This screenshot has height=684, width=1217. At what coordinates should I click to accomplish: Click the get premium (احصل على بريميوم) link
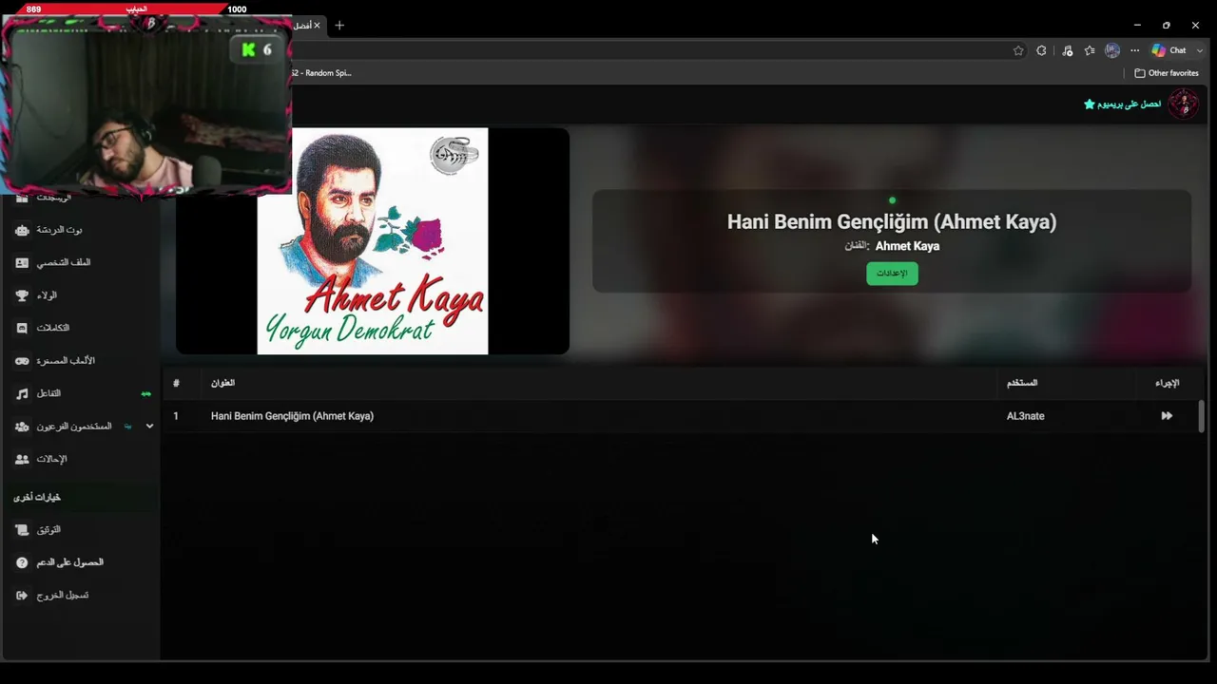pos(1123,104)
